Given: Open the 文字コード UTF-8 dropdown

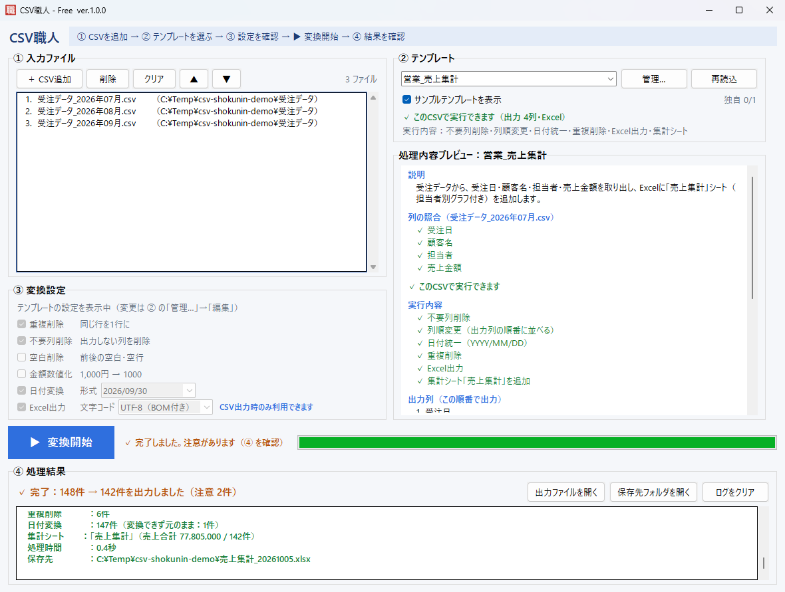Looking at the screenshot, I should tap(166, 407).
